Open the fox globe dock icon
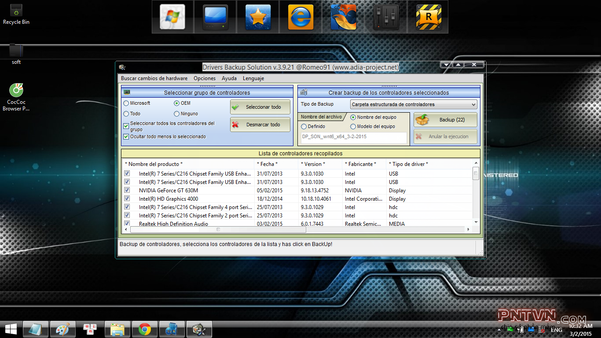The height and width of the screenshot is (338, 601). click(x=343, y=17)
